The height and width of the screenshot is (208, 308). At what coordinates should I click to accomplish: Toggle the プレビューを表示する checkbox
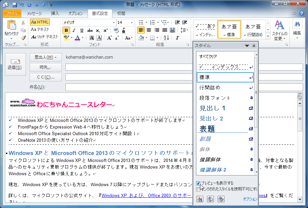coord(198,183)
